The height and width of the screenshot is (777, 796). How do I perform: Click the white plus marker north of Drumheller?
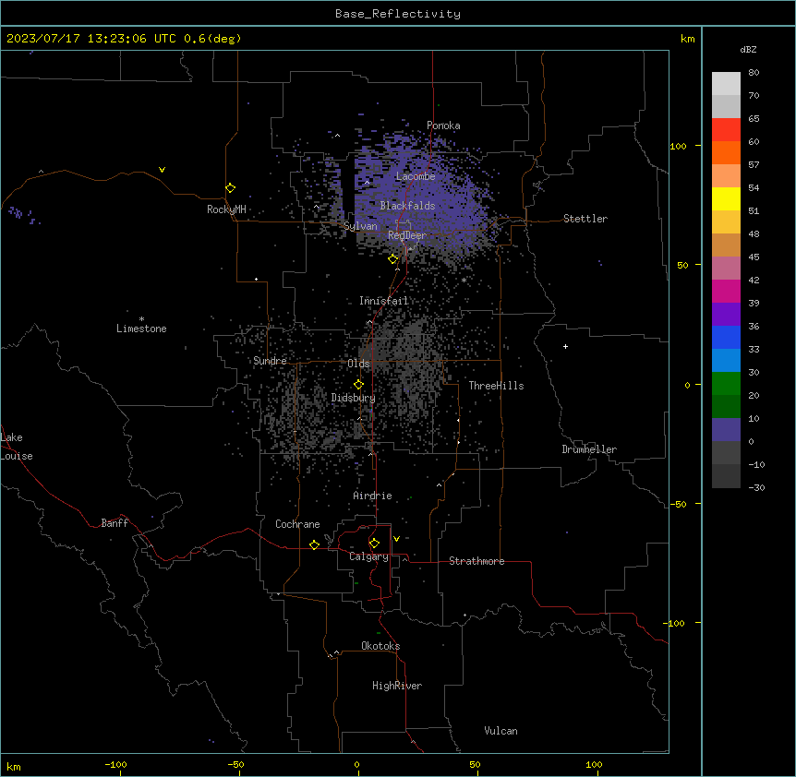(x=565, y=346)
